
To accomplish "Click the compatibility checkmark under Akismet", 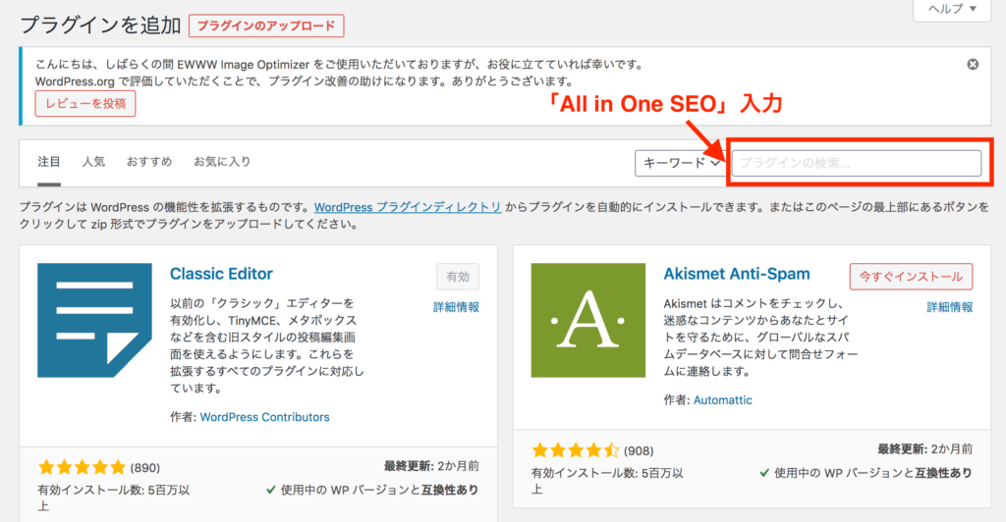I will pyautogui.click(x=764, y=473).
